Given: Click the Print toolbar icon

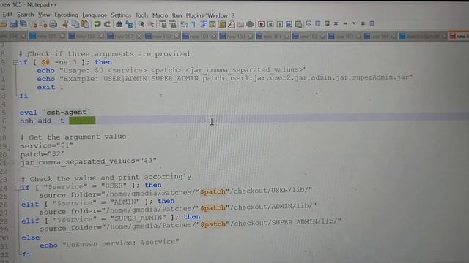Looking at the screenshot, I should (x=53, y=24).
